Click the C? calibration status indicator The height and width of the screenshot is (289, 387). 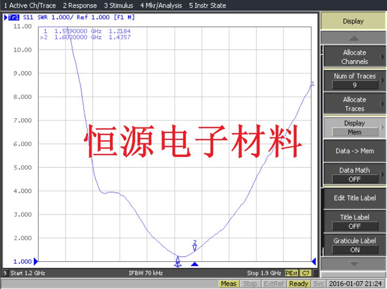pyautogui.click(x=306, y=273)
